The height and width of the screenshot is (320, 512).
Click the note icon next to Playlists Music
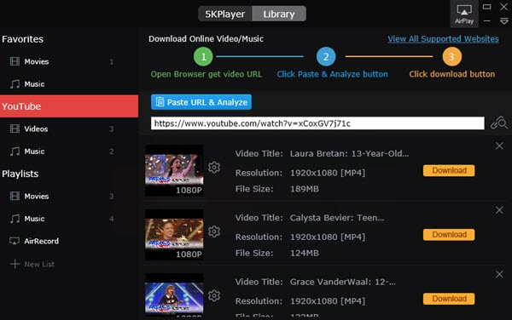pyautogui.click(x=15, y=219)
